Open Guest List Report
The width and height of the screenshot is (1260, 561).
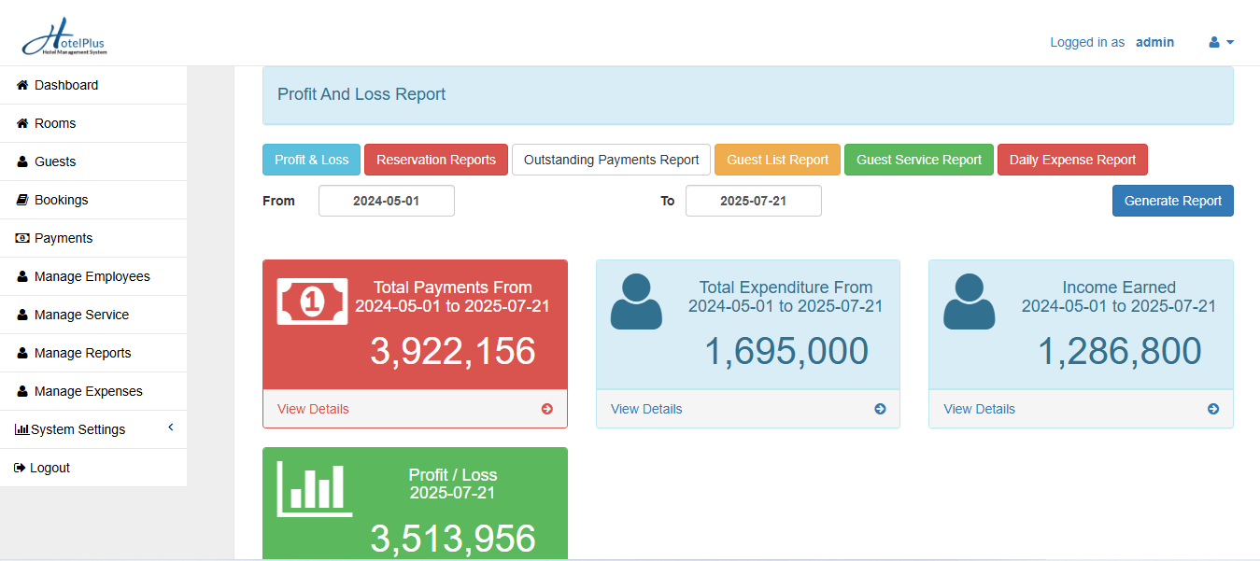point(778,160)
